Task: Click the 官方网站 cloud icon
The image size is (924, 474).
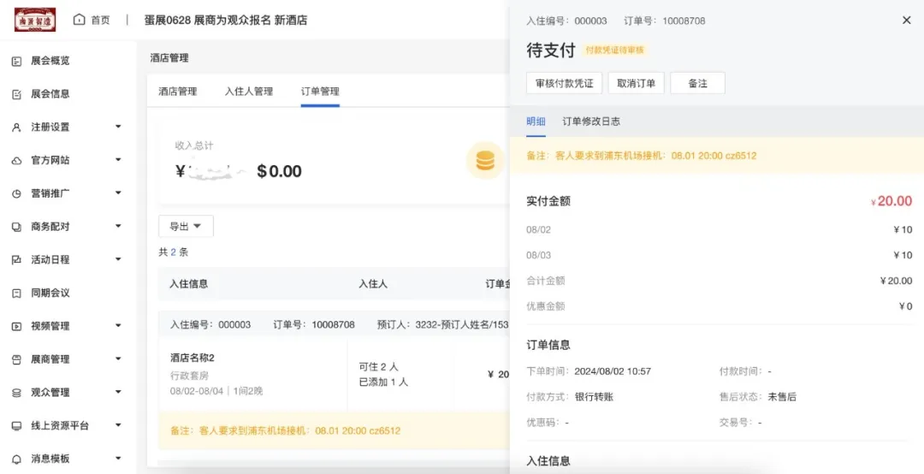Action: (16, 161)
